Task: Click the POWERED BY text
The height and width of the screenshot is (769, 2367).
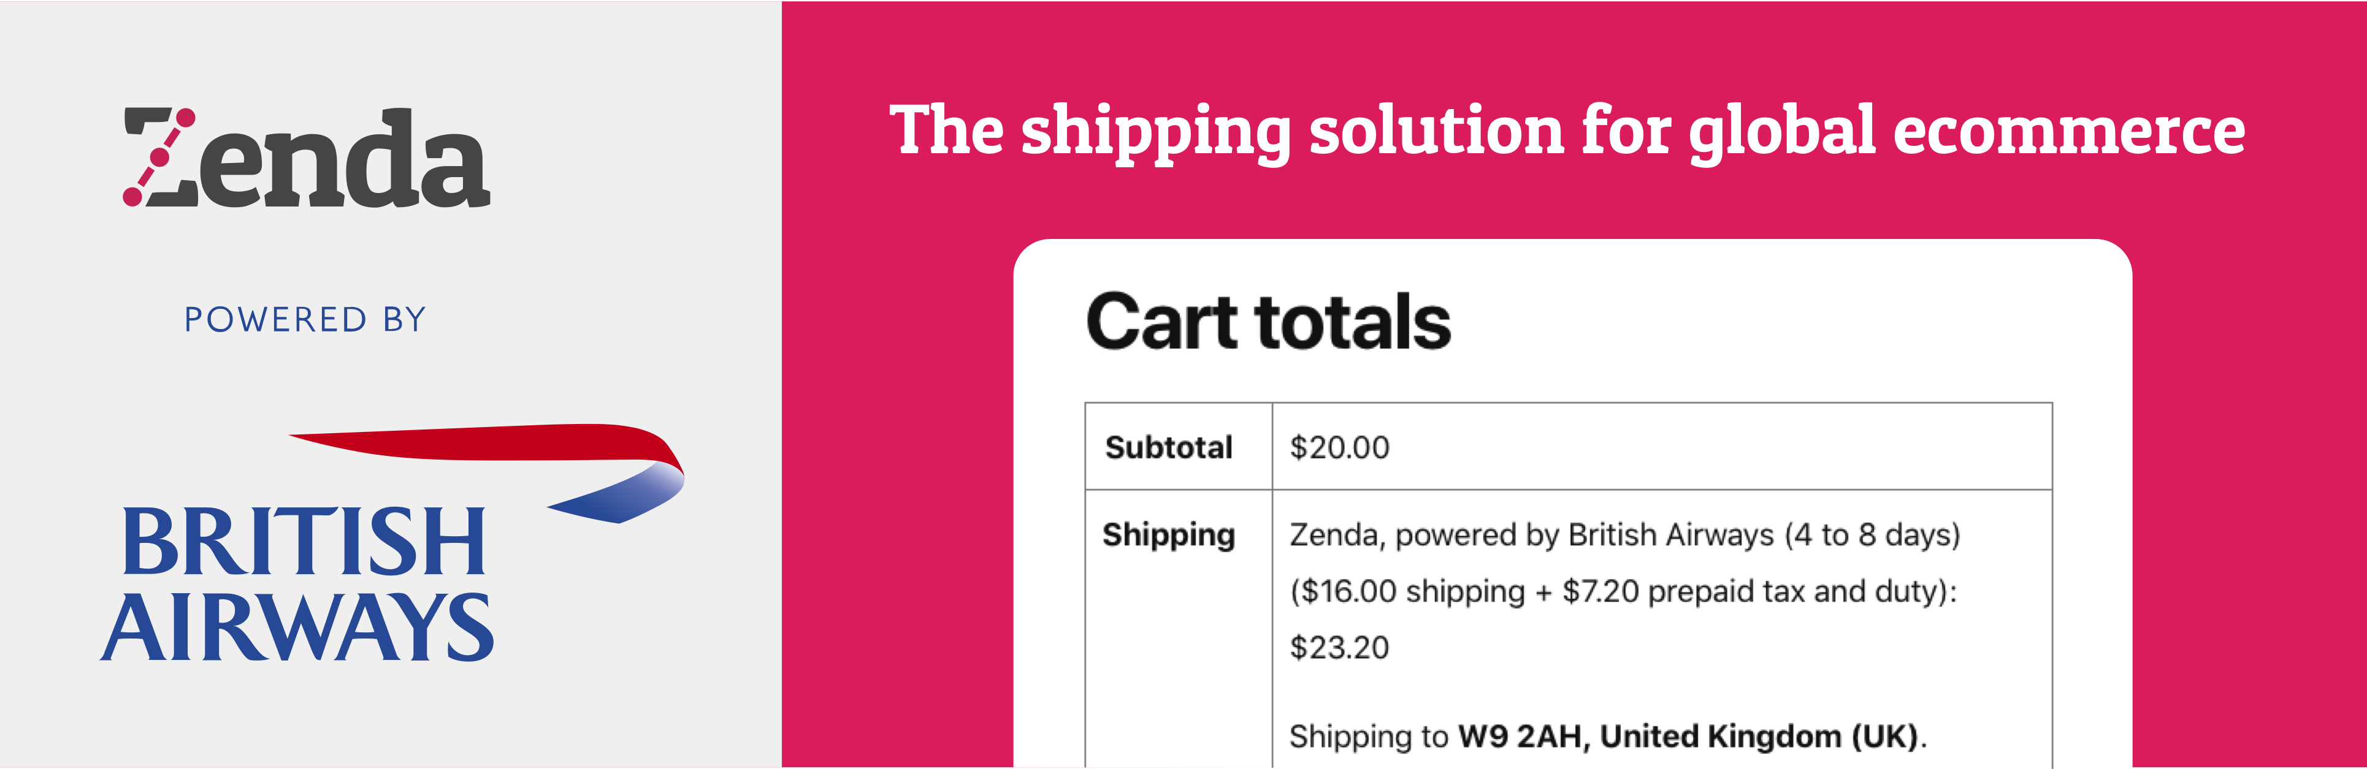Action: [305, 319]
